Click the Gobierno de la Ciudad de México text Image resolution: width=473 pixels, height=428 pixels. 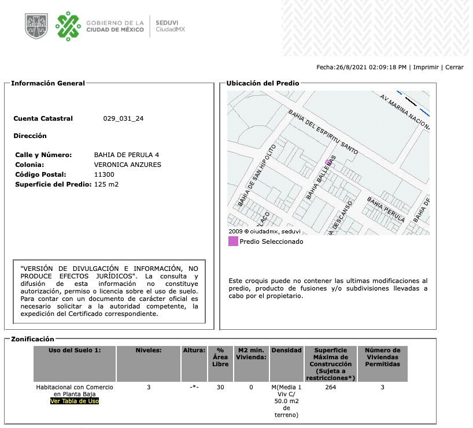(115, 26)
